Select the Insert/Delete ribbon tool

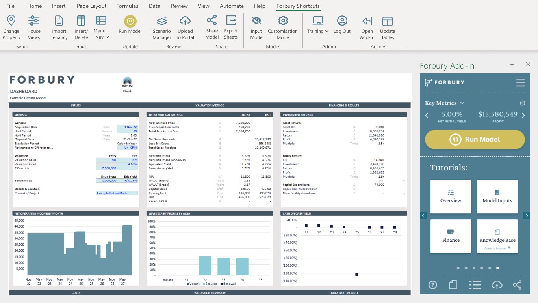81,27
